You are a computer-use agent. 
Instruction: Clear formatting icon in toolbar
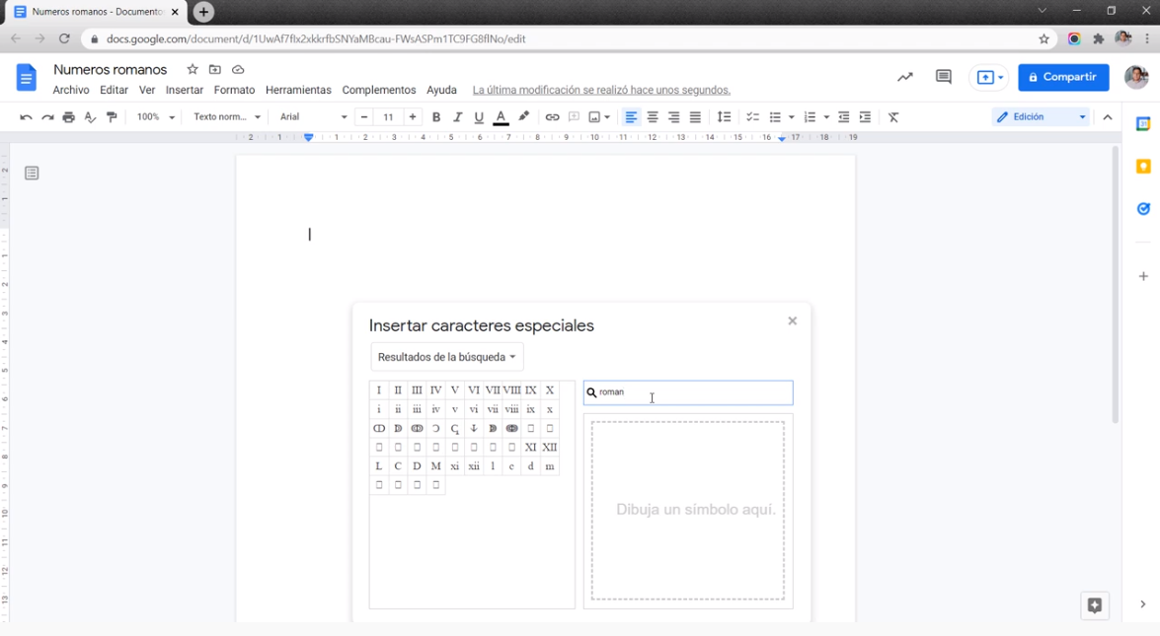coord(893,117)
